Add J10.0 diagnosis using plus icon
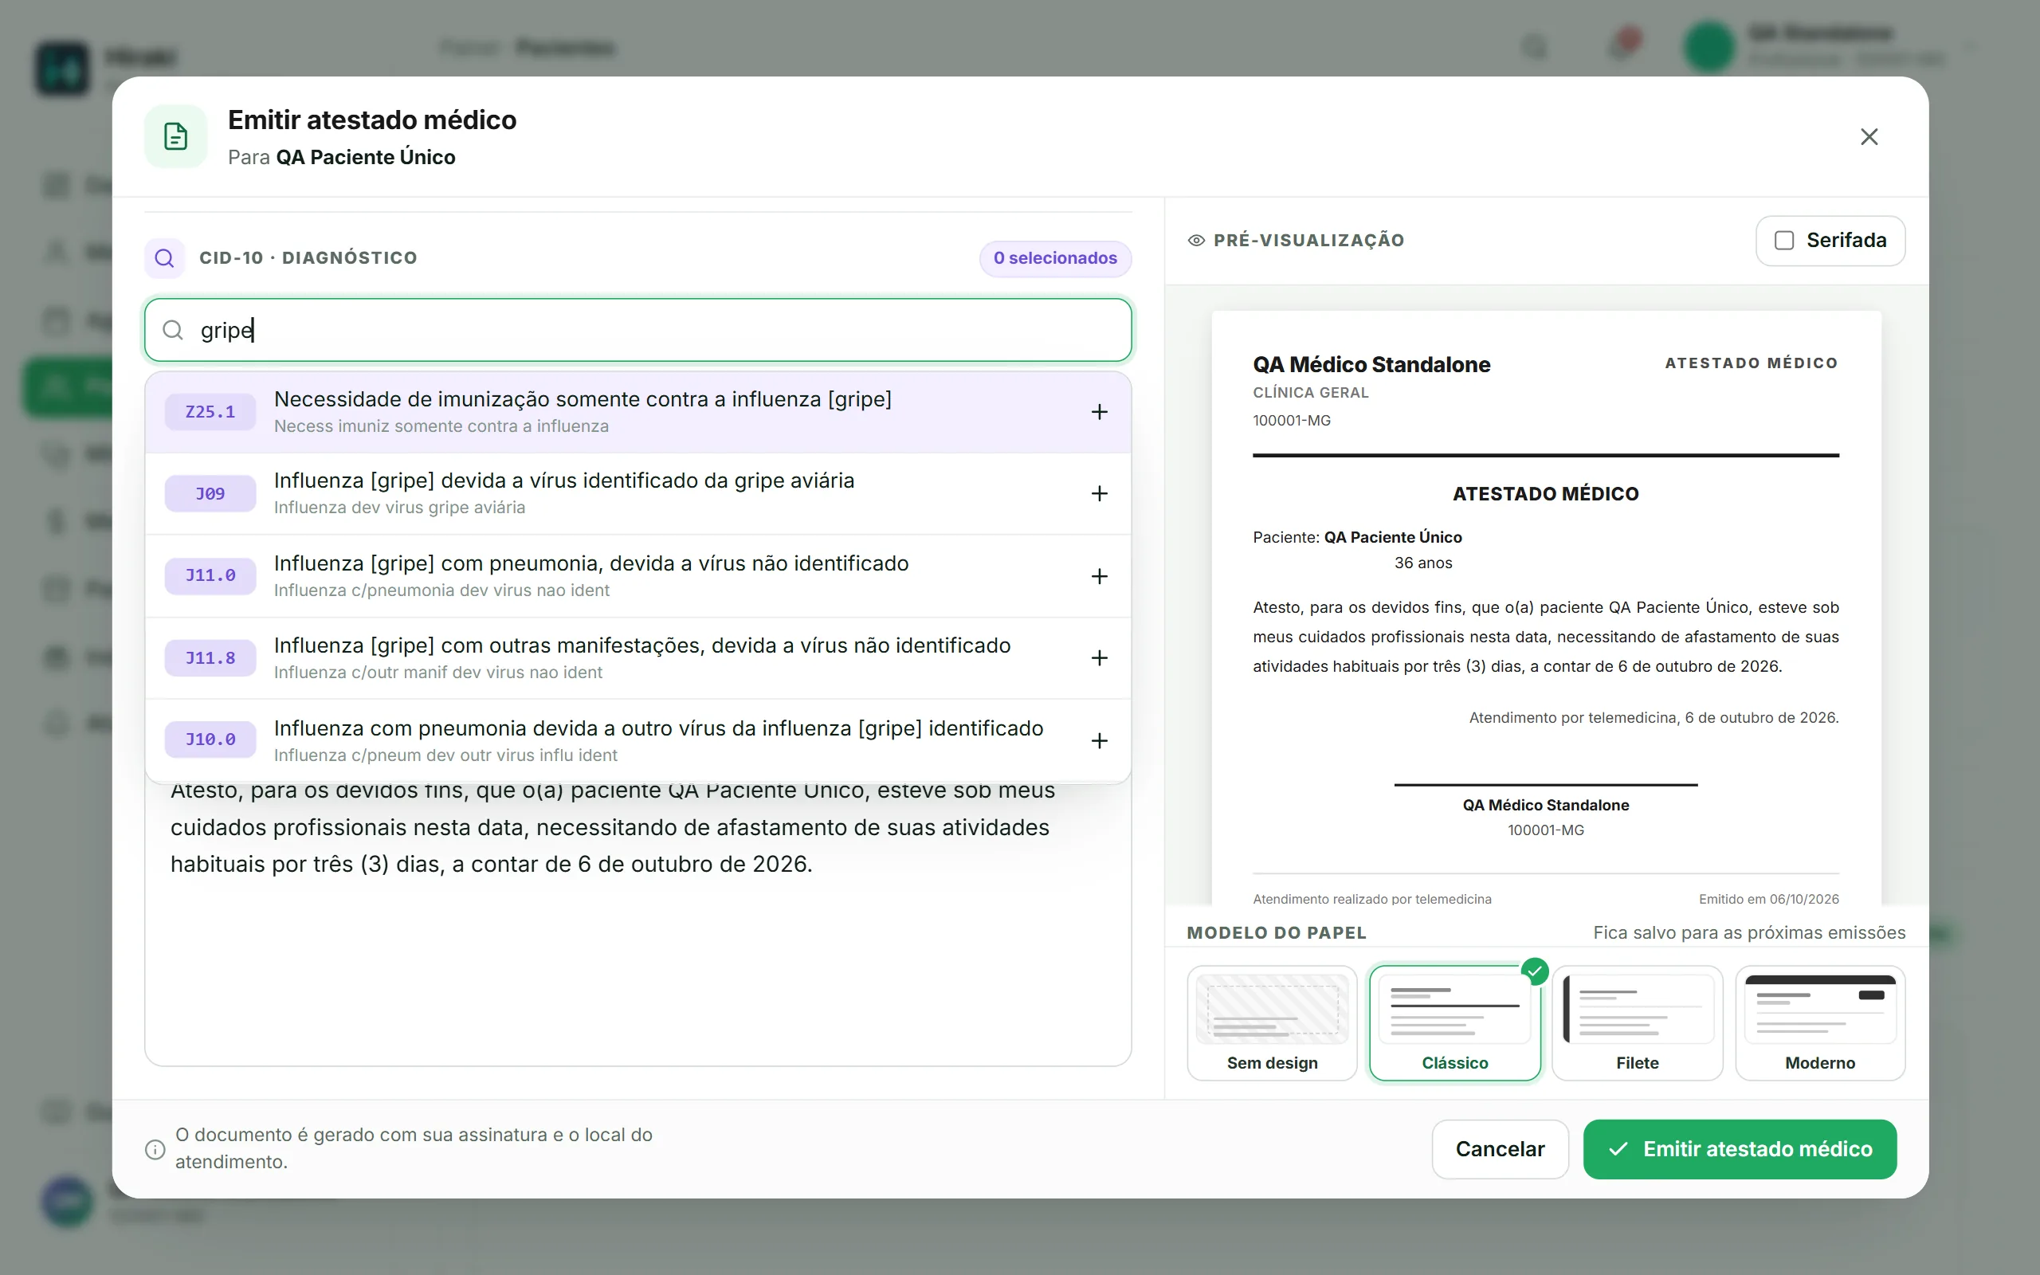 pos(1098,741)
